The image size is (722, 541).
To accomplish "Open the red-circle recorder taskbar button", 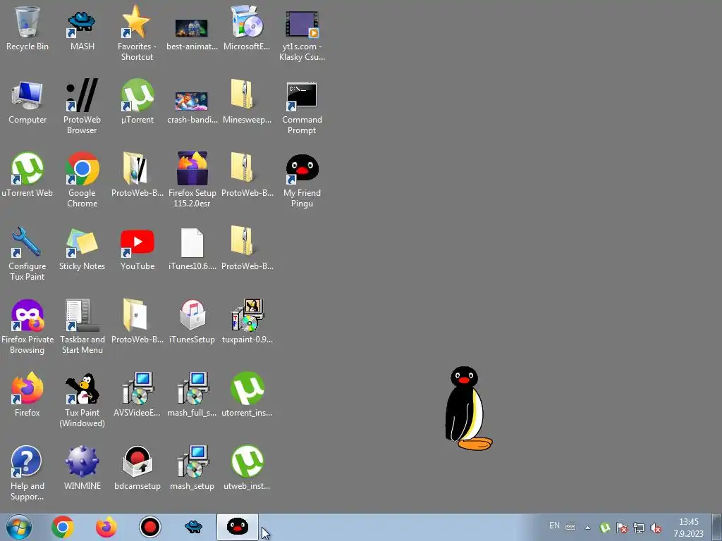I will [149, 527].
